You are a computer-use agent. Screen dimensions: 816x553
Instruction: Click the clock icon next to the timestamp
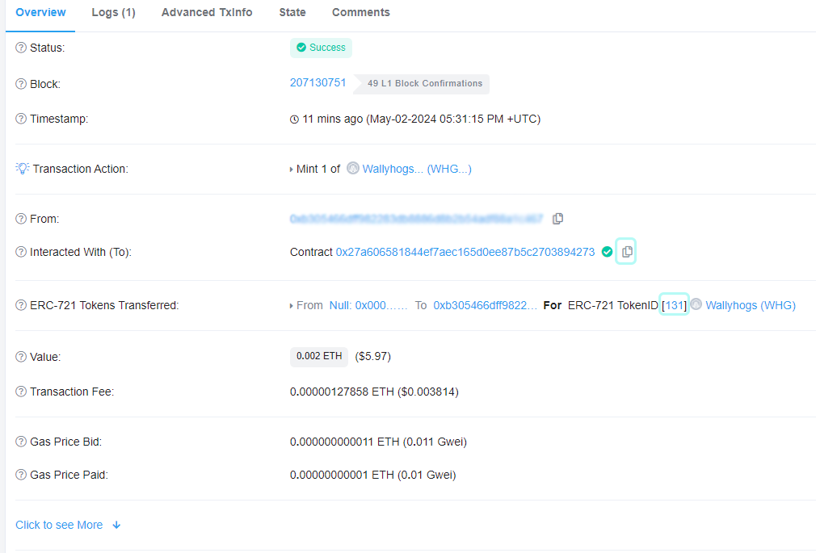[294, 119]
